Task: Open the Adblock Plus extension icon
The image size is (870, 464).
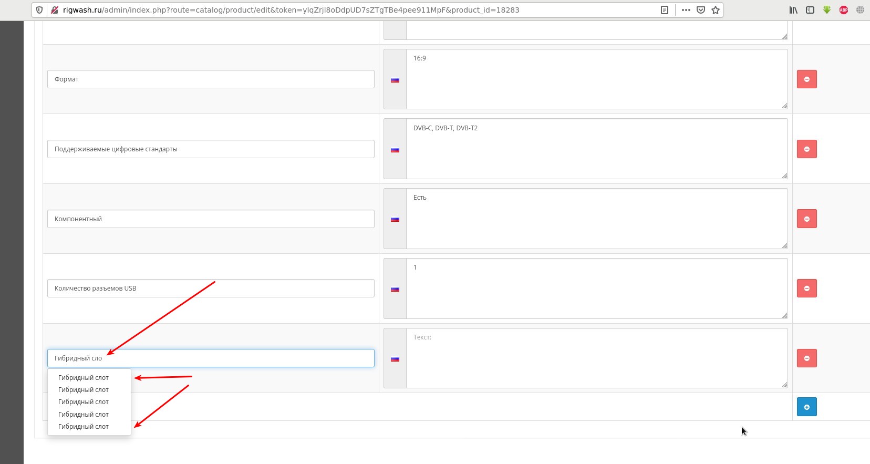Action: pos(844,10)
